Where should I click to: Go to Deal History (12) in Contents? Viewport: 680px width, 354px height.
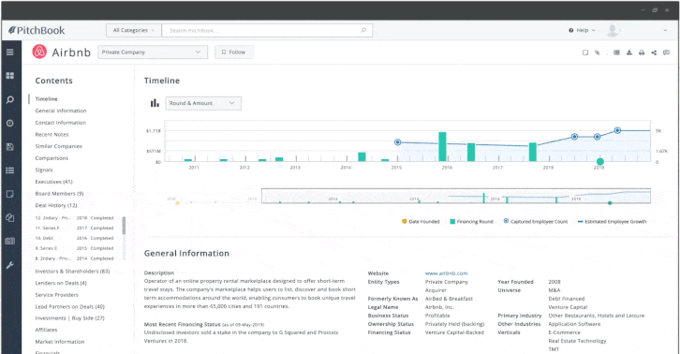[x=56, y=205]
